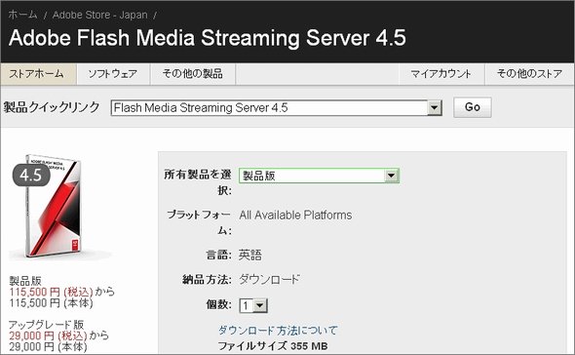
Task: Open the ダウンロード方法について link
Action: 278,330
